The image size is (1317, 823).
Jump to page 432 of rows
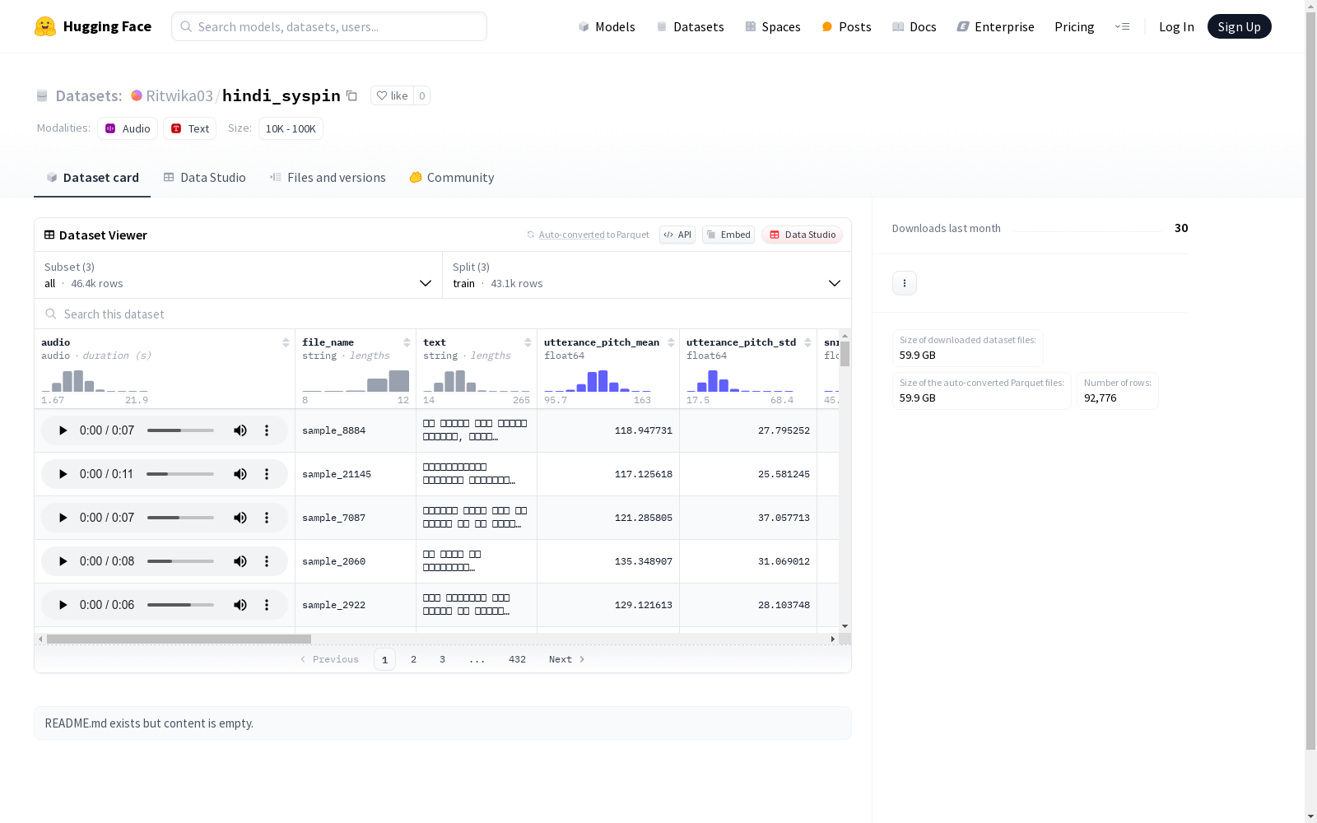click(x=517, y=659)
